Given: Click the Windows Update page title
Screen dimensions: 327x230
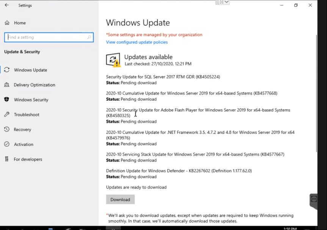Looking at the screenshot, I should tap(138, 22).
